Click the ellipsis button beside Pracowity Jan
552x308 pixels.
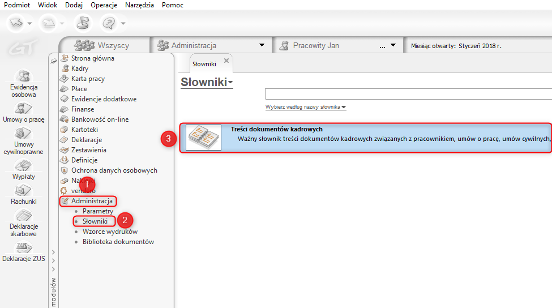point(382,46)
